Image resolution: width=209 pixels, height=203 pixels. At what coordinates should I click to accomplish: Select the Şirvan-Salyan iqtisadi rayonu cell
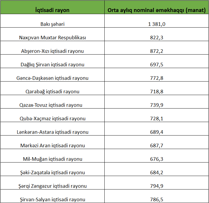(x=52, y=199)
